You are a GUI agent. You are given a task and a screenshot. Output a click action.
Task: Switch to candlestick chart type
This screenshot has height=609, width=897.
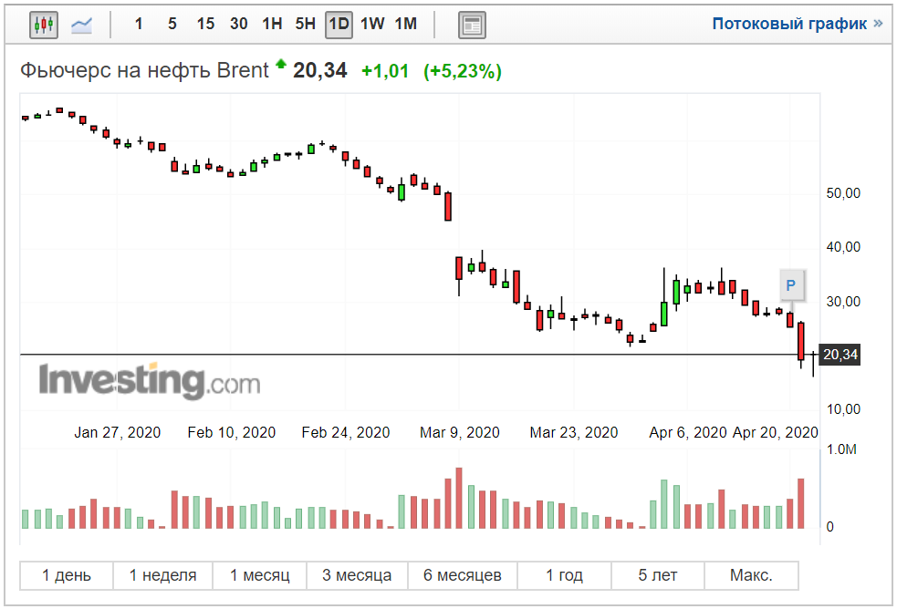[x=44, y=25]
